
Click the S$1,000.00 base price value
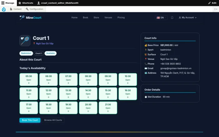166,45
